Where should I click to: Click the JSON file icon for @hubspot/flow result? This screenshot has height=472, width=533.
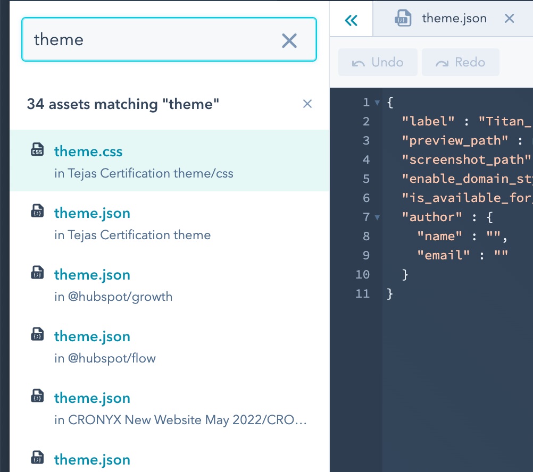(x=37, y=335)
